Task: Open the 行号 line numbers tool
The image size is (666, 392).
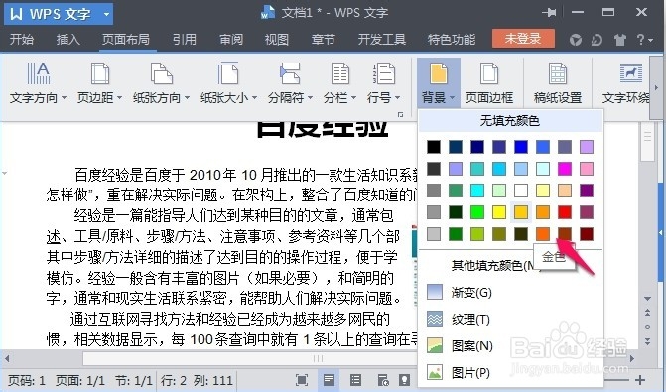Action: coord(383,82)
